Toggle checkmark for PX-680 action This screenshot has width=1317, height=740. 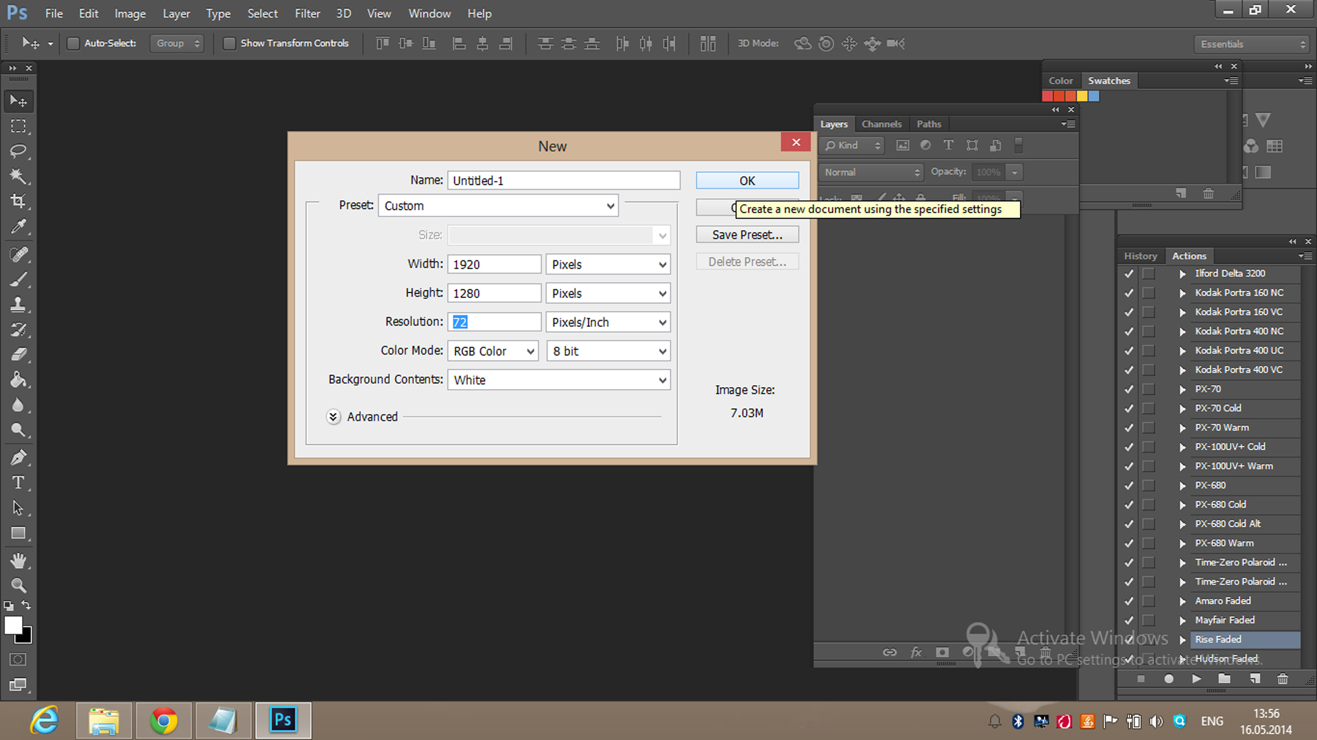[1128, 485]
